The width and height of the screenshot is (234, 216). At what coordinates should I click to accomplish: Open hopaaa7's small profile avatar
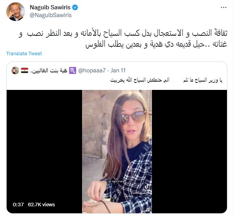point(15,70)
